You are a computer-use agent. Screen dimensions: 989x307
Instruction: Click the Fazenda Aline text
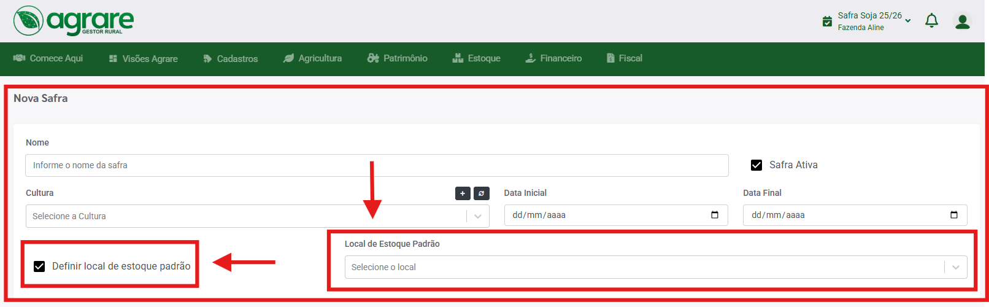[861, 28]
